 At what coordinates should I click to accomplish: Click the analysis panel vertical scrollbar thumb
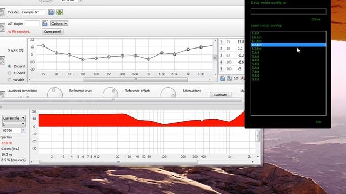pos(257,136)
